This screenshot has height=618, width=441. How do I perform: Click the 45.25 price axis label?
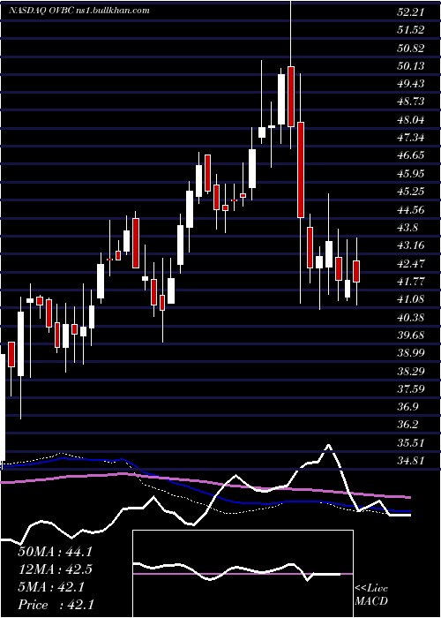[410, 192]
